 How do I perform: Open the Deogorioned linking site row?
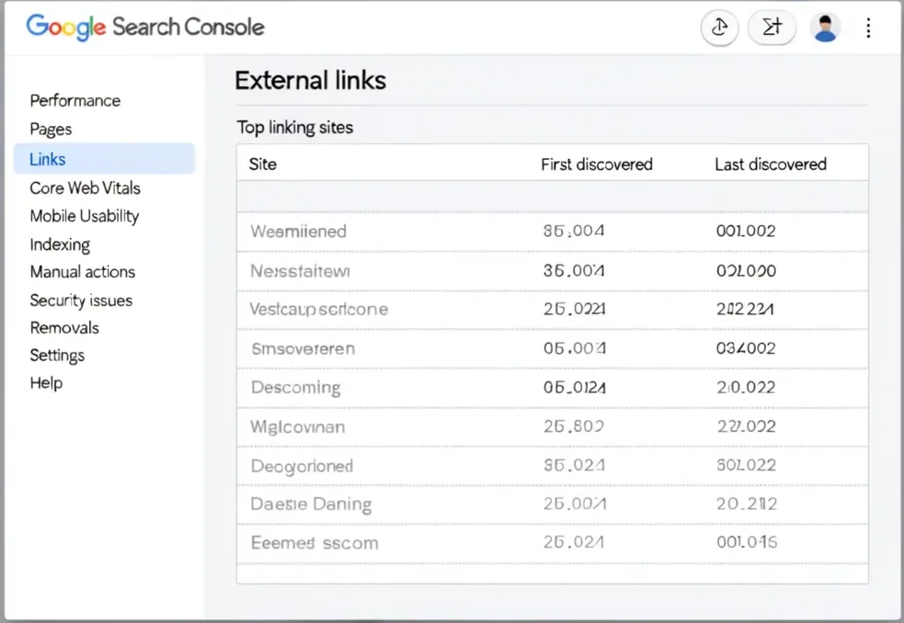553,466
